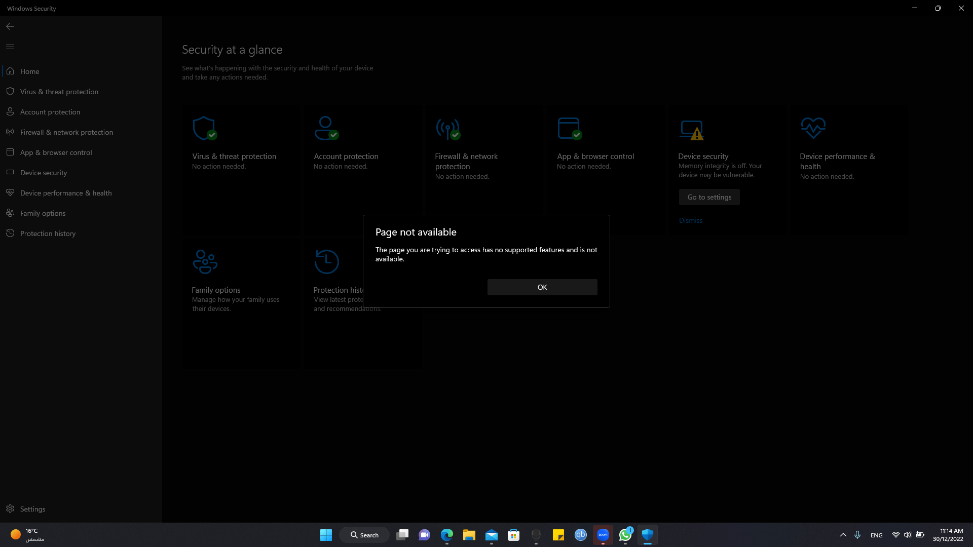This screenshot has height=547, width=973.
Task: Select Virus & threat protection in sidebar
Action: tap(59, 92)
